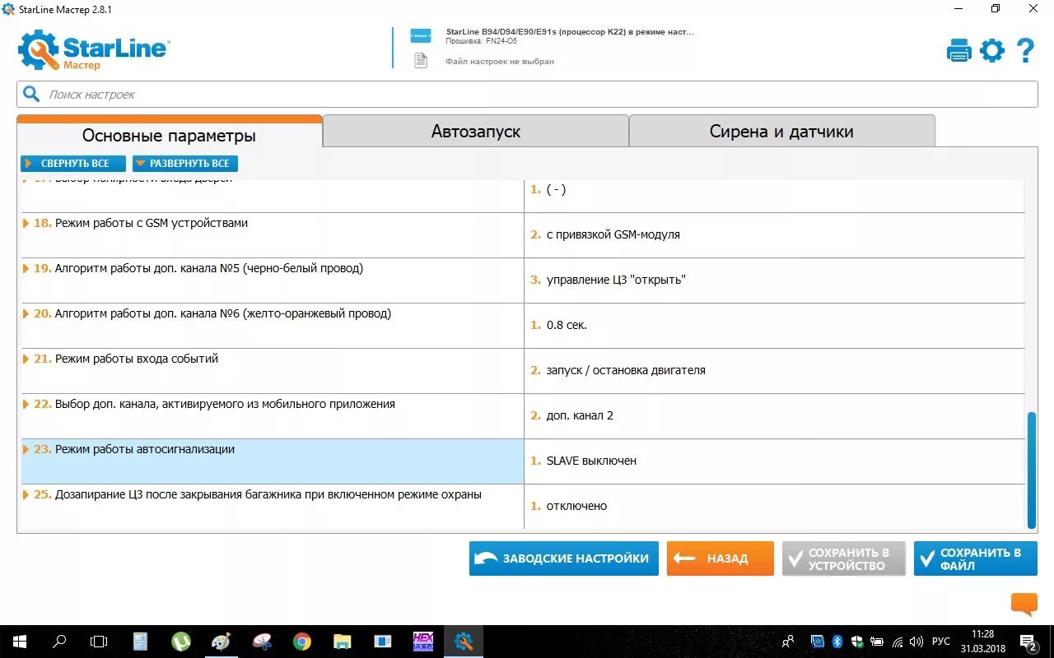Click value 'SLAVE выключен'
The width and height of the screenshot is (1054, 658).
(591, 461)
